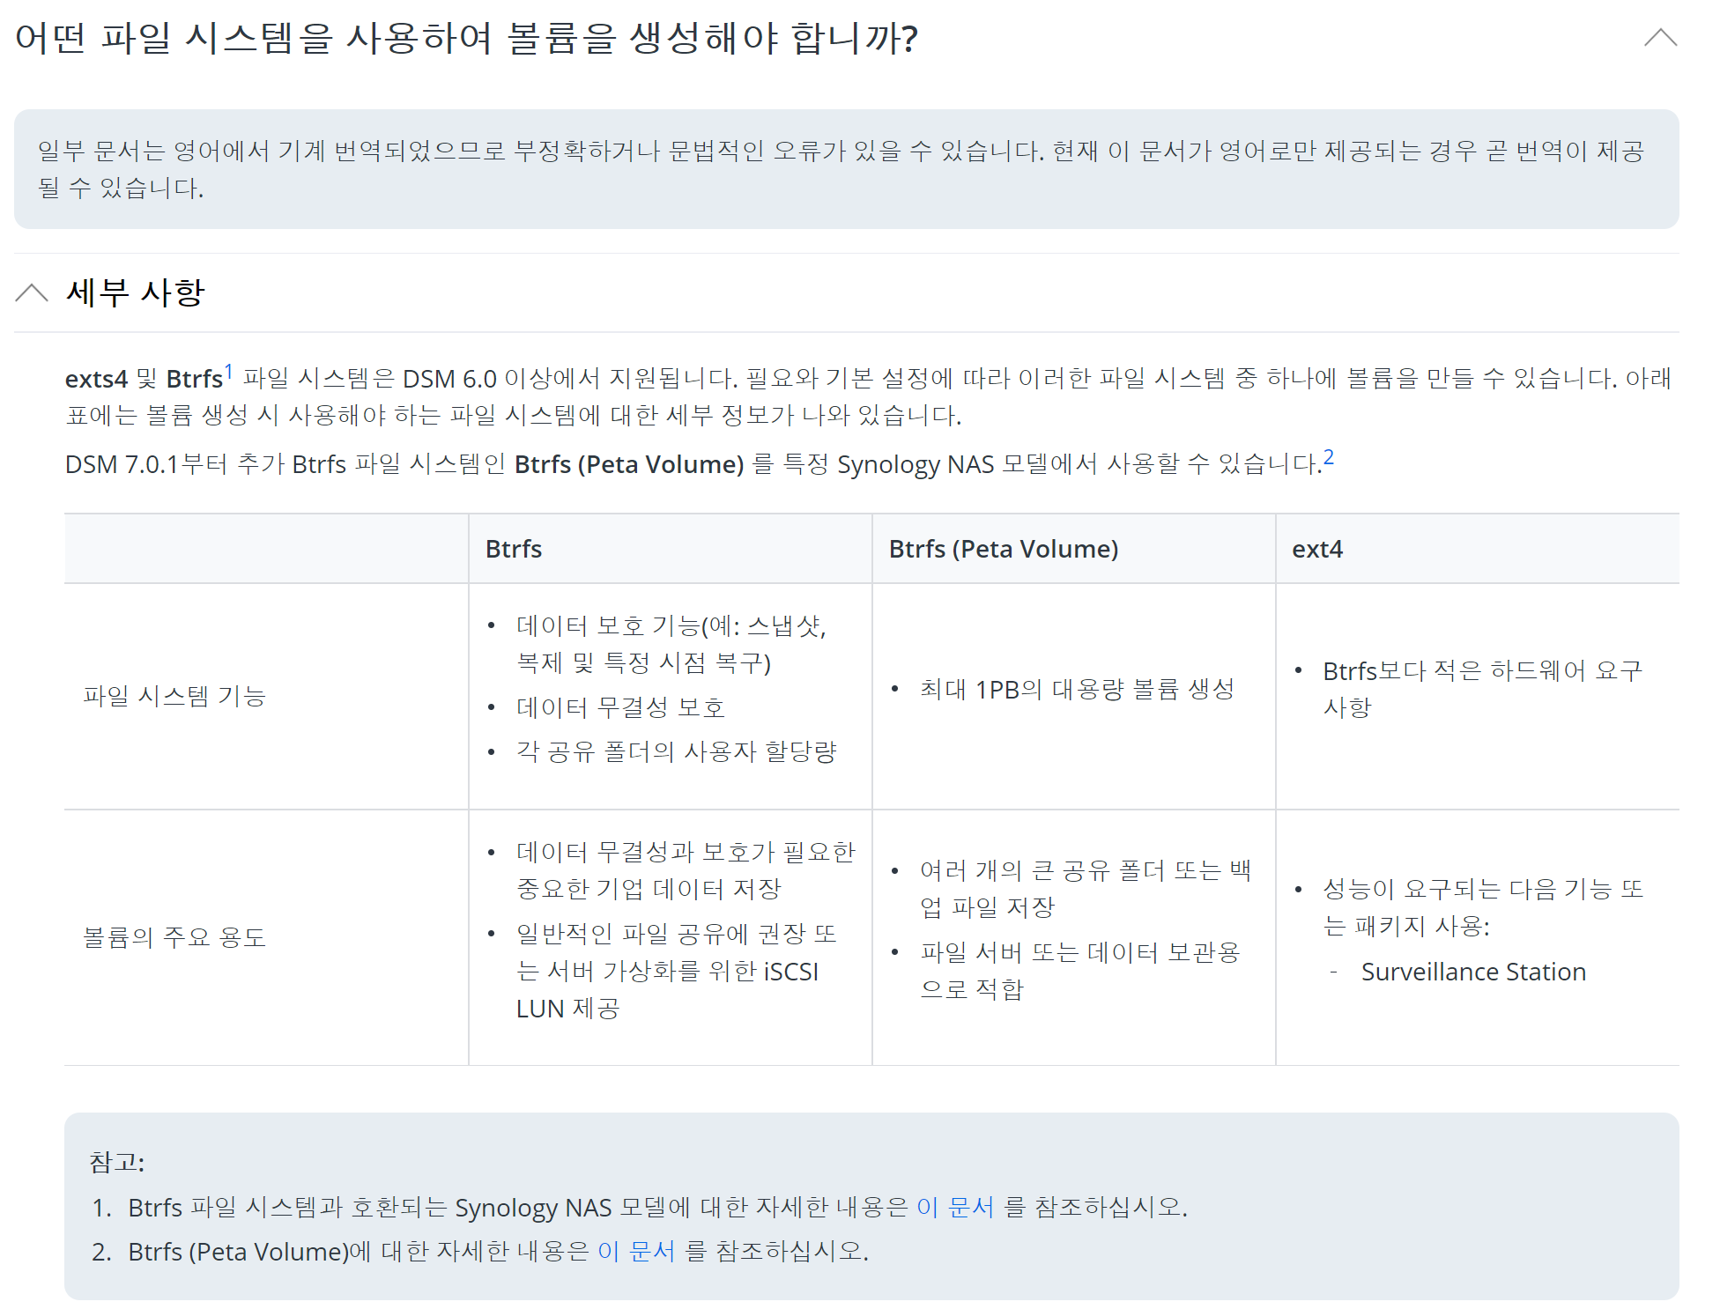This screenshot has width=1720, height=1309.
Task: Open 이 문서 link about Btrfs (Peta Volume)
Action: coord(635,1252)
